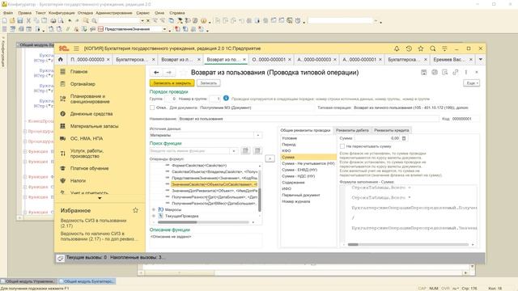This screenshot has width=518, height=291.
Task: Open the Администрирование menu
Action: coord(114,13)
